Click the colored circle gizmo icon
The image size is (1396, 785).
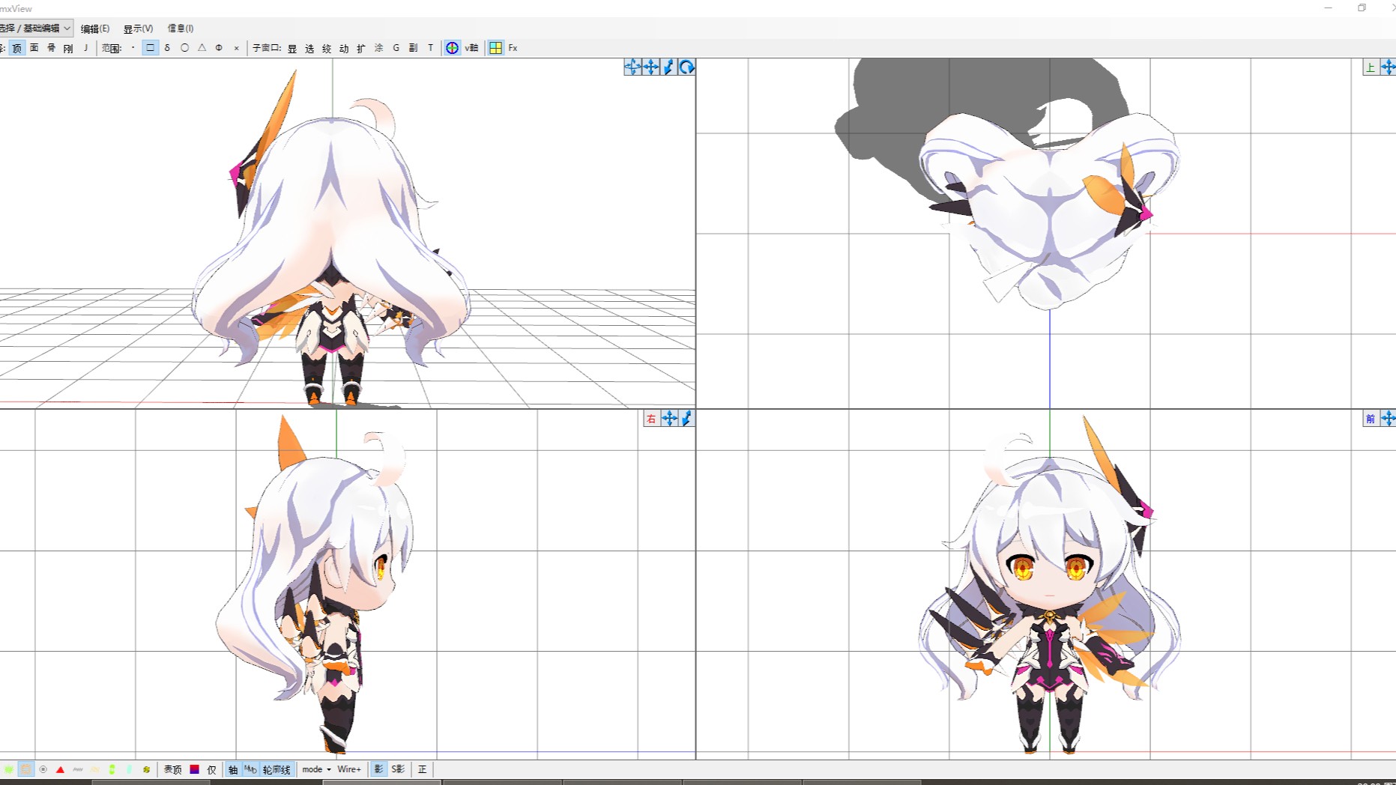452,48
